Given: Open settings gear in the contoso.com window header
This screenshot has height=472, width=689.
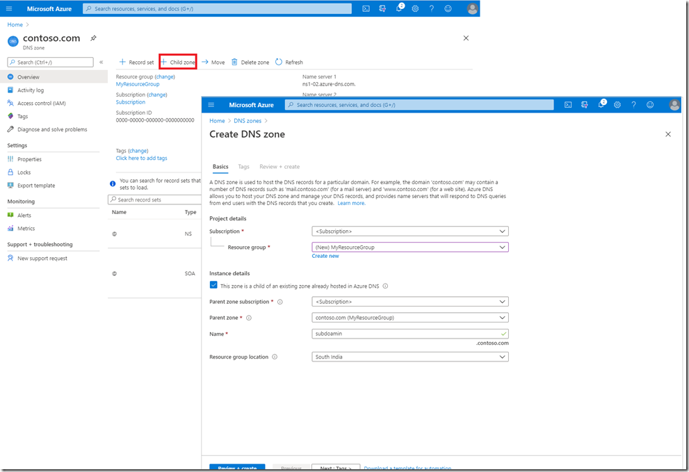Looking at the screenshot, I should coord(415,9).
